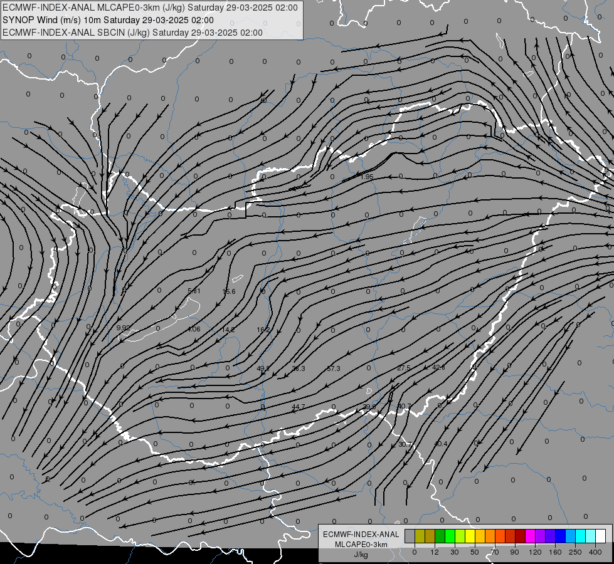Select the SYNOP Wind 10m title line
The width and height of the screenshot is (614, 564).
coord(108,20)
